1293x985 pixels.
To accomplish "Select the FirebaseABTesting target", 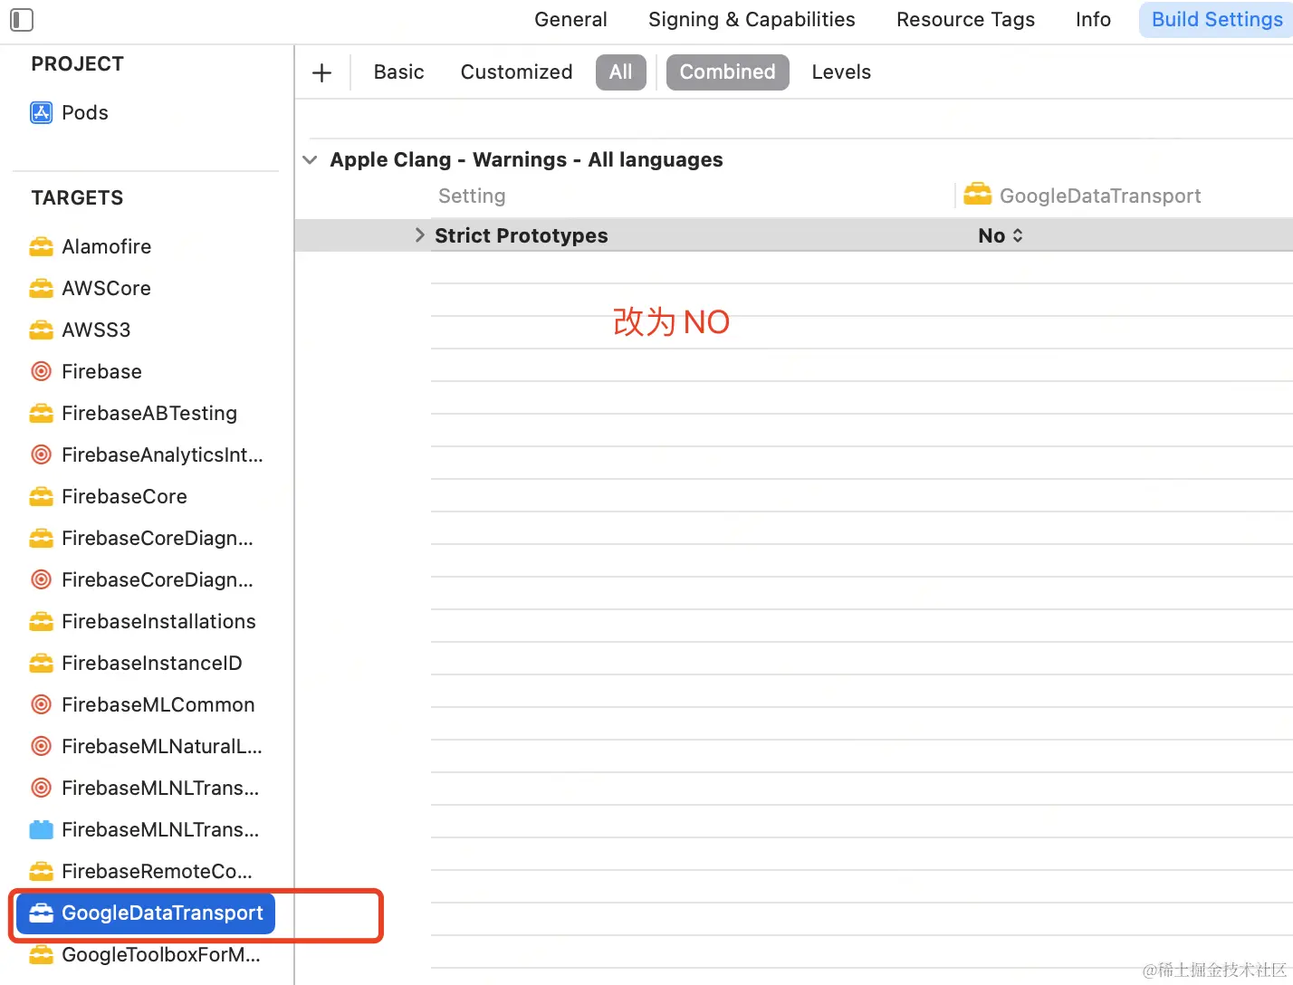I will (x=149, y=413).
